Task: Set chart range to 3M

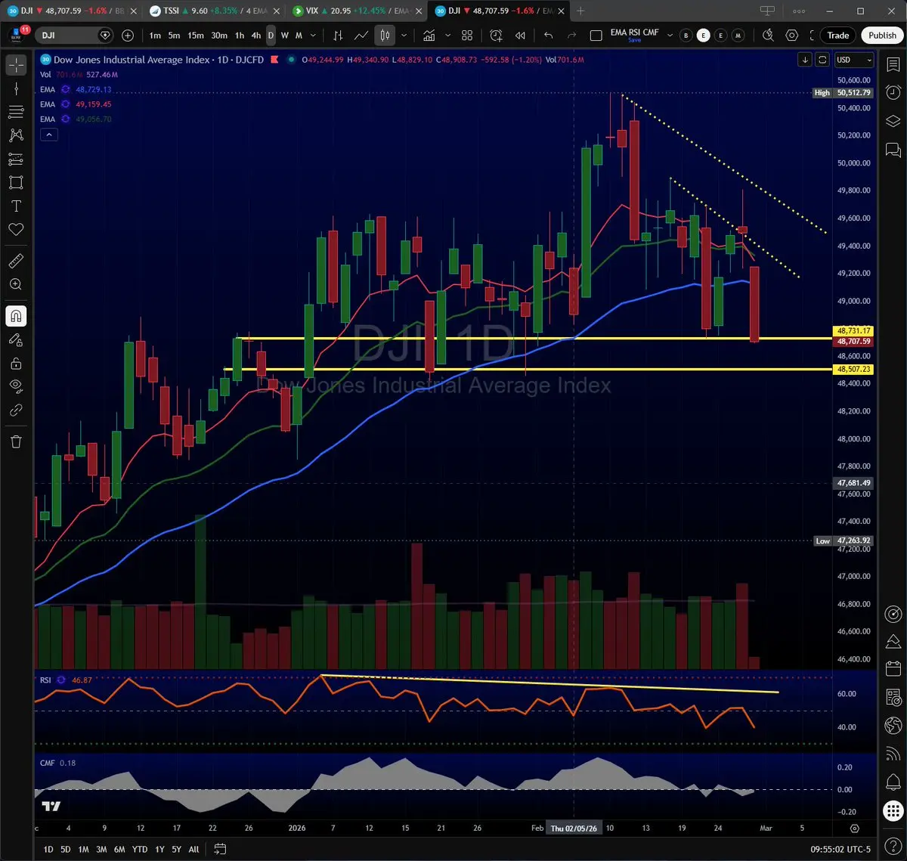Action: pos(101,849)
